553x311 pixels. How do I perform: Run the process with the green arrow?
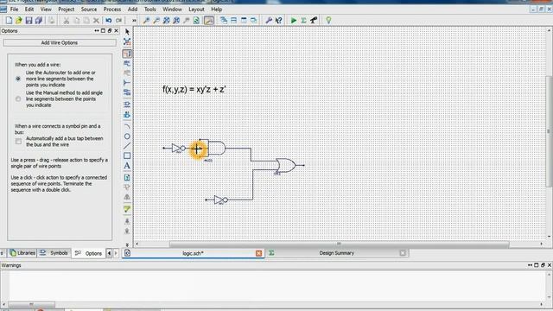click(x=294, y=21)
